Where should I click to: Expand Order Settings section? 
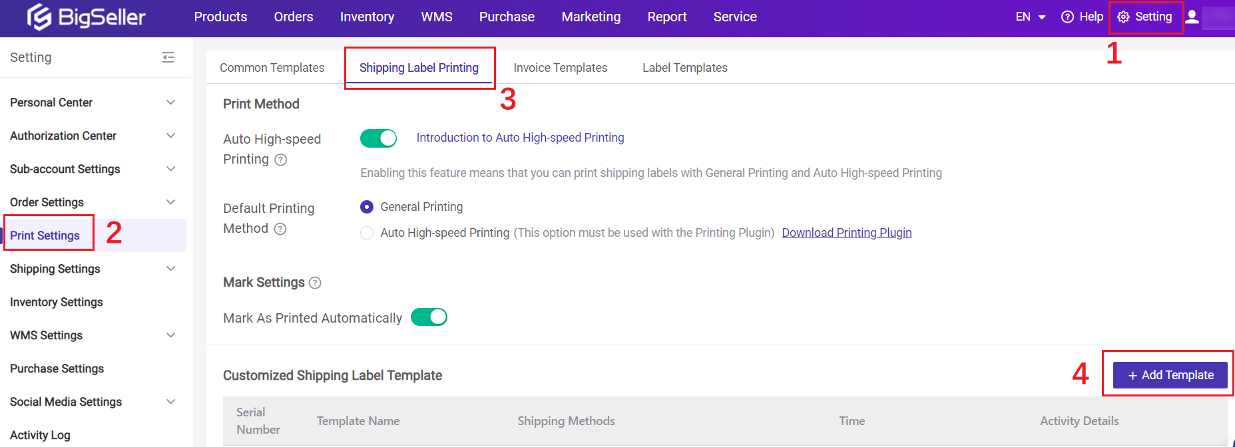click(x=171, y=202)
